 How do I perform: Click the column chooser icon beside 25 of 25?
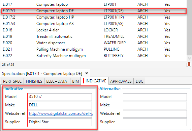189,64
